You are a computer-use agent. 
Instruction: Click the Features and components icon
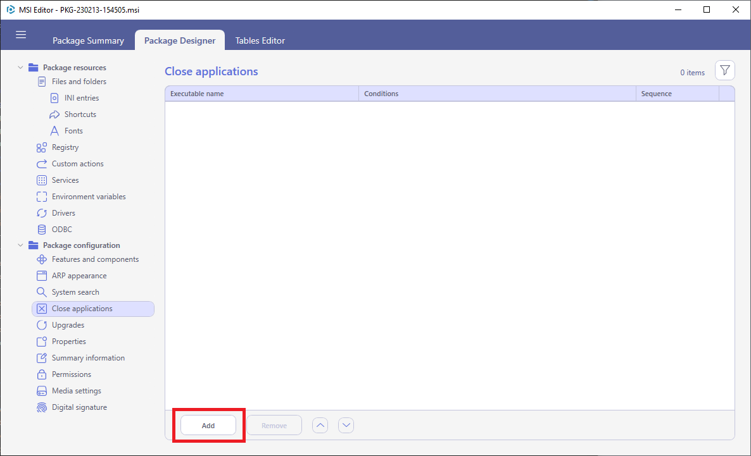[42, 259]
